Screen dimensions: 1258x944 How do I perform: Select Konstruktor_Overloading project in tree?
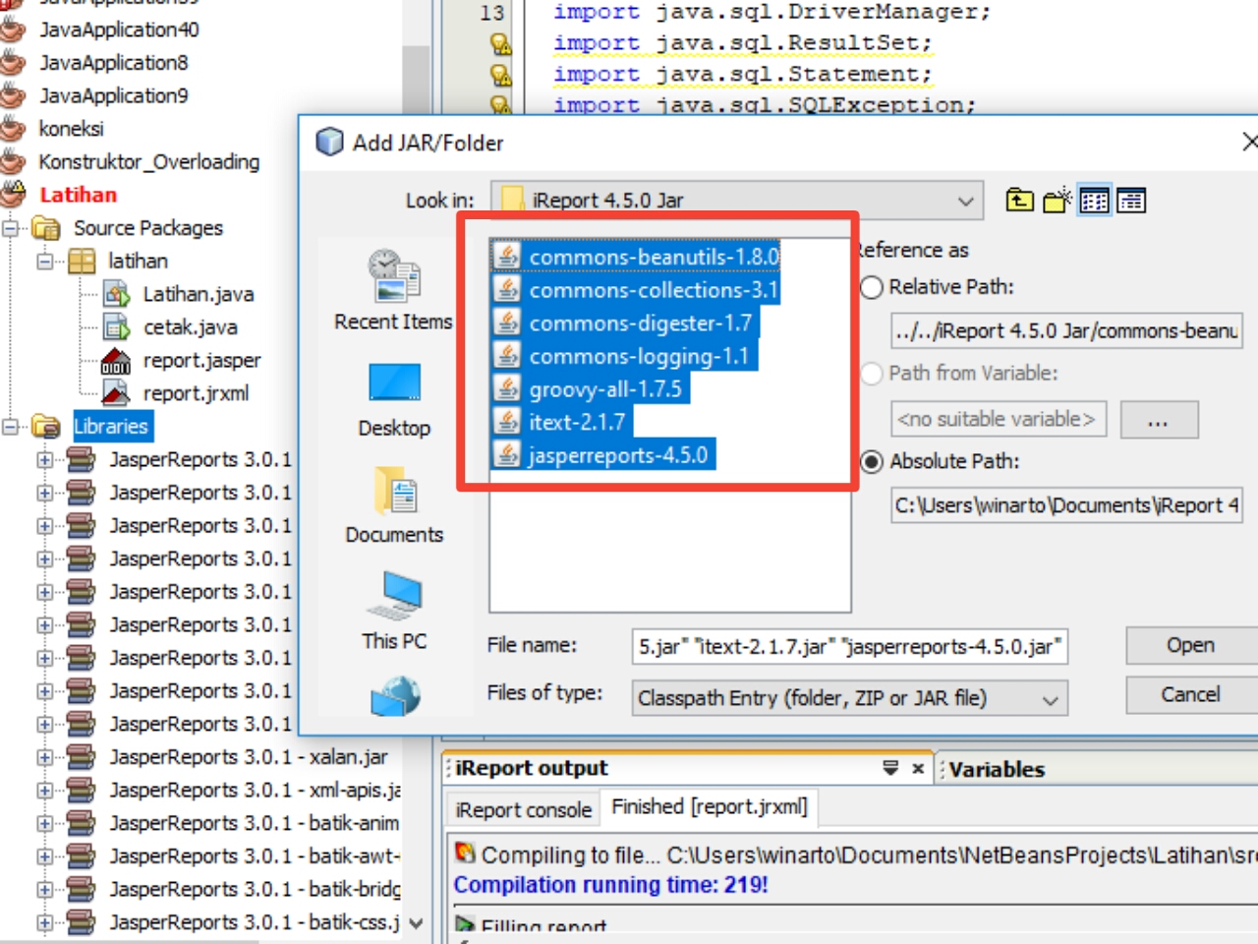(148, 161)
